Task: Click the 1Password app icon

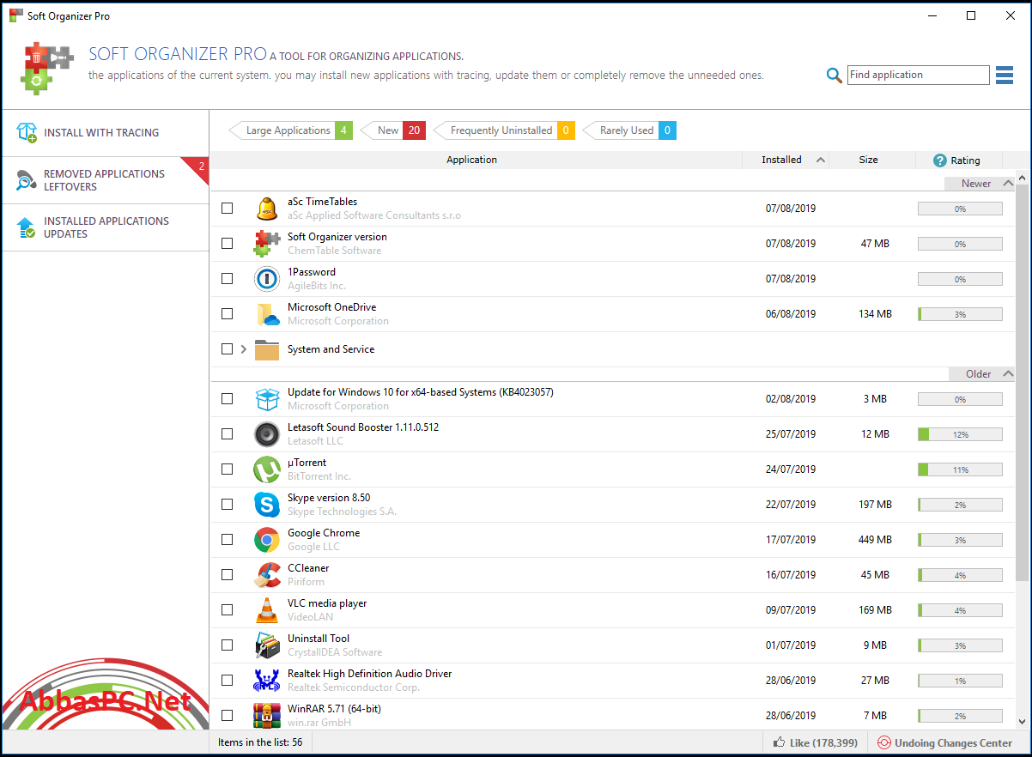Action: click(x=267, y=279)
